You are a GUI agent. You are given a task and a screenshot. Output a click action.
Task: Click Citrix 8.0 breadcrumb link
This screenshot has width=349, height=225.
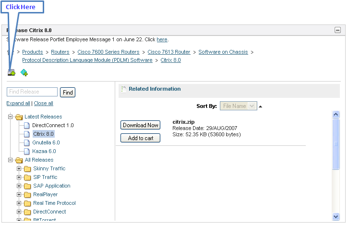pos(171,60)
